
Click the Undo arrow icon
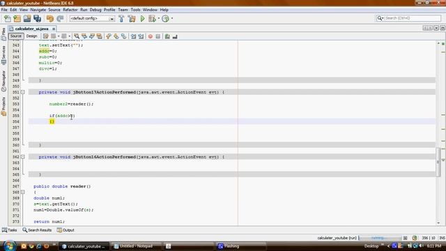coord(49,19)
